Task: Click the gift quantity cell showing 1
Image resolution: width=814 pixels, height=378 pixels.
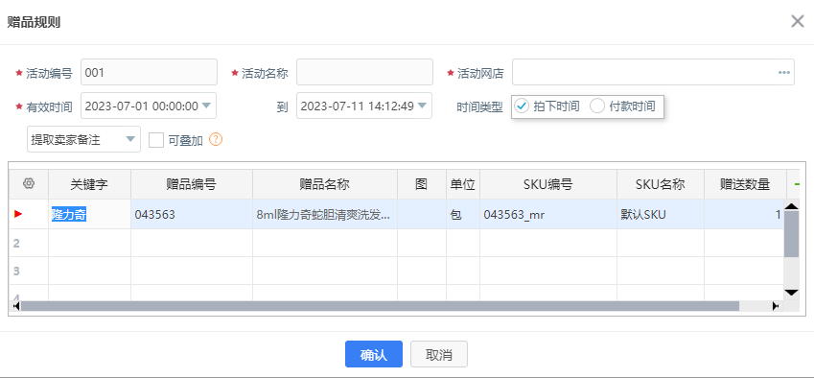Action: pyautogui.click(x=744, y=214)
